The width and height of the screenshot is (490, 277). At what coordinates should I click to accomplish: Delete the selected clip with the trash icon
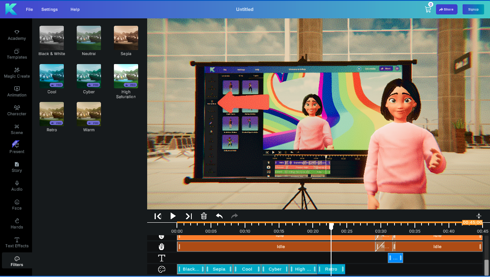pyautogui.click(x=204, y=216)
